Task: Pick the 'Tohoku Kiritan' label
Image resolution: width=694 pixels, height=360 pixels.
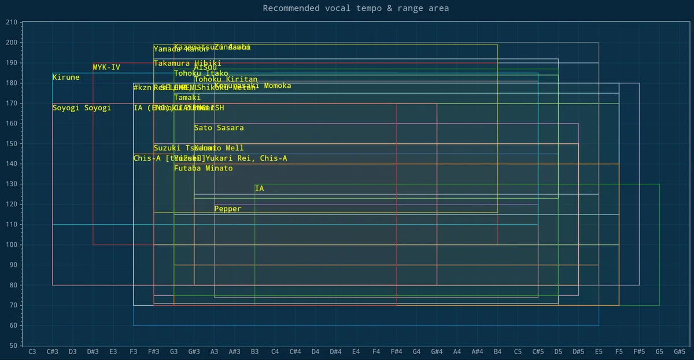Action: 226,80
